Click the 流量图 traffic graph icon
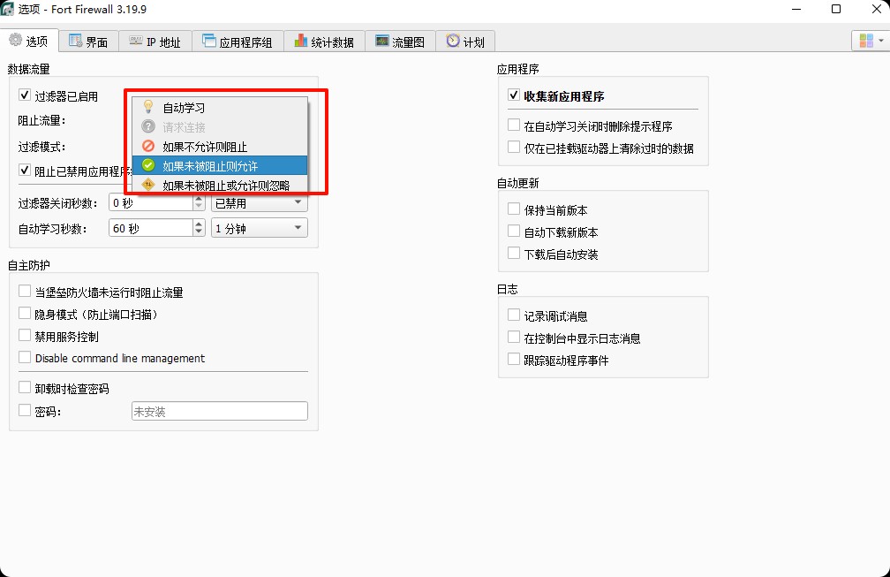The image size is (890, 577). click(383, 40)
